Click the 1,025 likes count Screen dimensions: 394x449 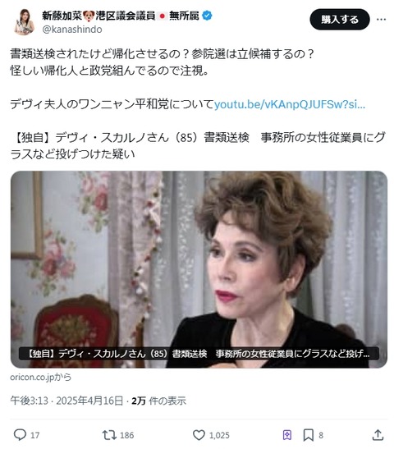pos(219,436)
